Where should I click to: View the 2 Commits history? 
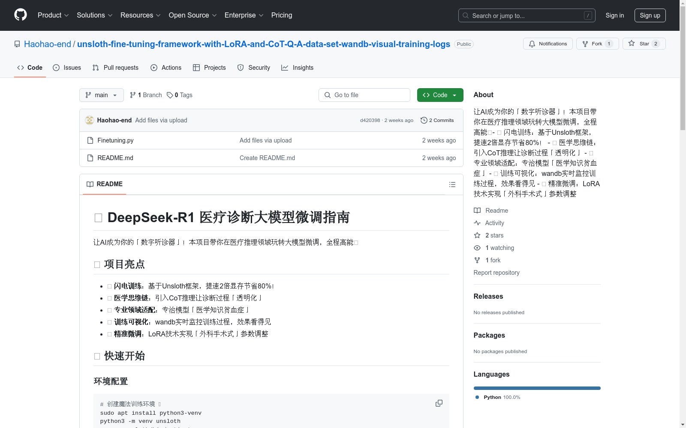437,120
